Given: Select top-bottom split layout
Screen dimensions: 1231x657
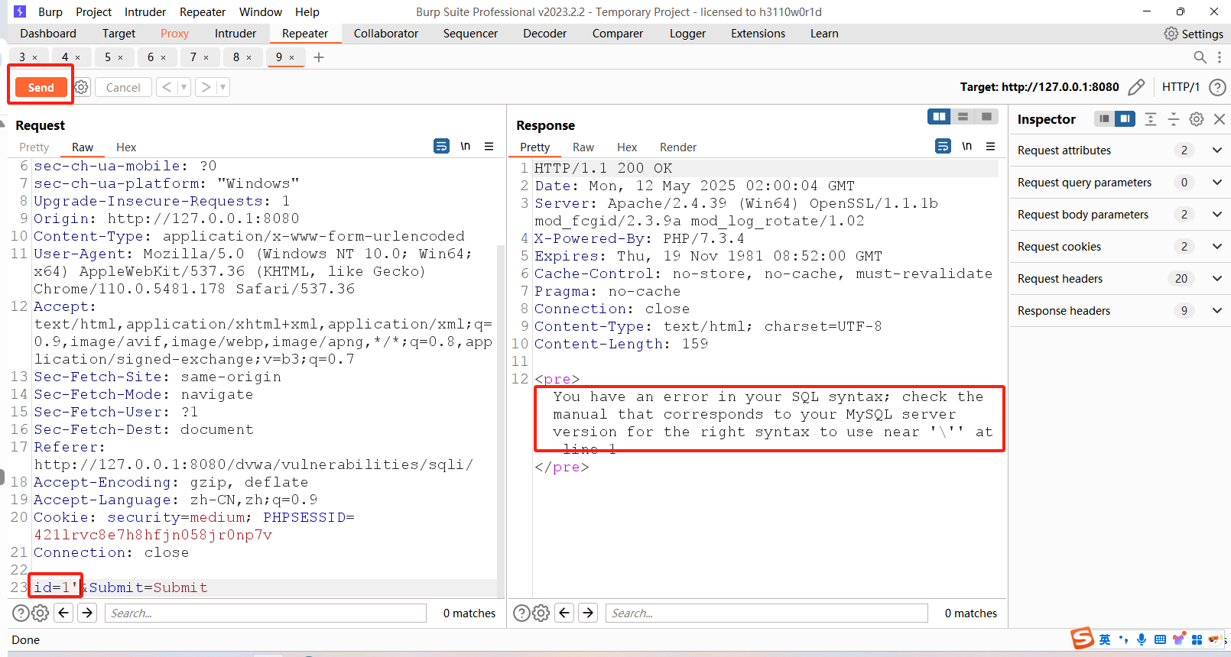Looking at the screenshot, I should (963, 117).
